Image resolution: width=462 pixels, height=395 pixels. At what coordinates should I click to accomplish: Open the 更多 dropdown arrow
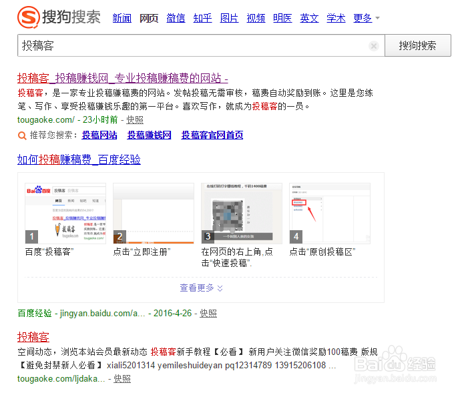pyautogui.click(x=377, y=18)
